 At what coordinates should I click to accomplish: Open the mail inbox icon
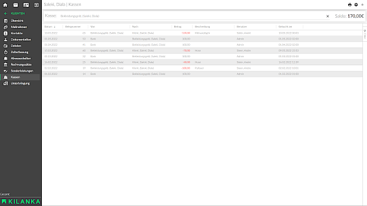coord(15,5)
